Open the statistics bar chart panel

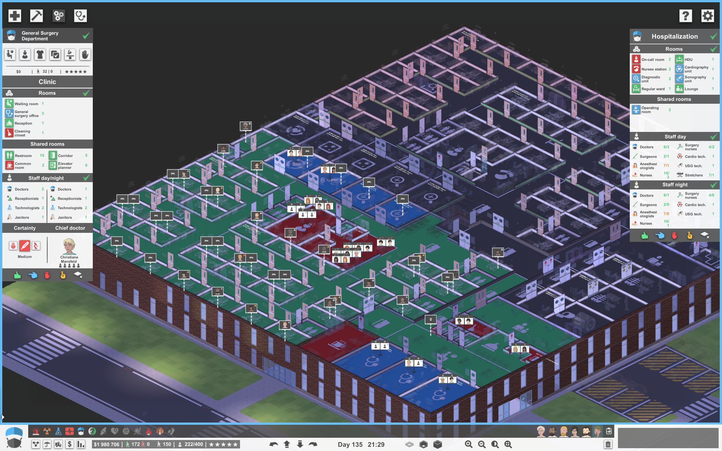[81, 444]
